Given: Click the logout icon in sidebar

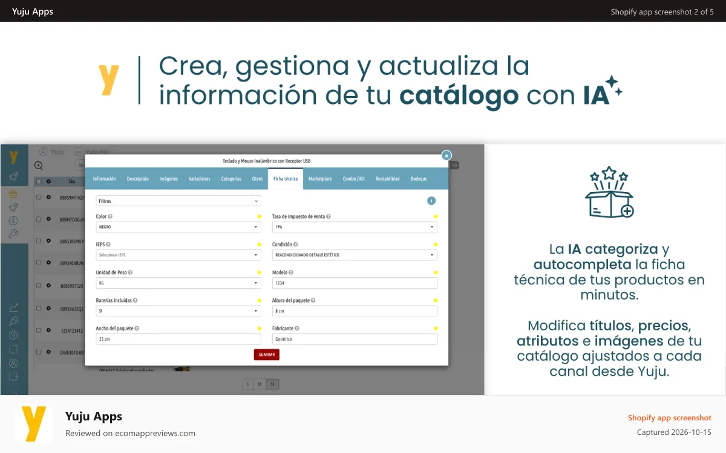Looking at the screenshot, I should (x=13, y=377).
